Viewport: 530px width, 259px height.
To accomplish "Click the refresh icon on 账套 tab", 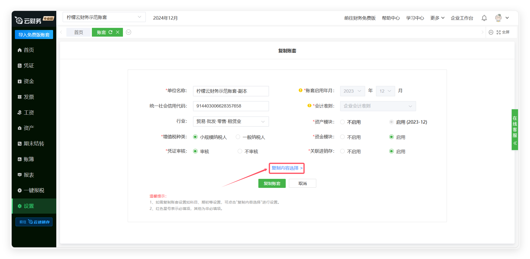I will [x=110, y=32].
